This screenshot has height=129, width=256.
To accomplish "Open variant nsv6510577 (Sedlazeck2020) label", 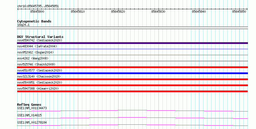I will 40,70.
